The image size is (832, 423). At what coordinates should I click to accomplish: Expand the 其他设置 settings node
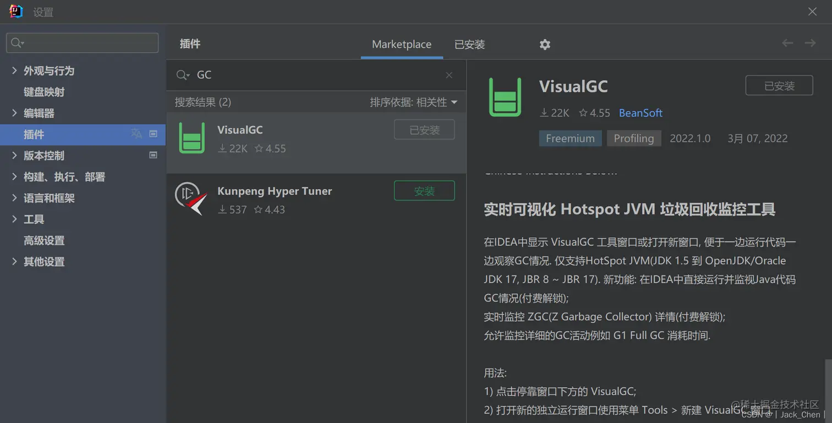14,261
